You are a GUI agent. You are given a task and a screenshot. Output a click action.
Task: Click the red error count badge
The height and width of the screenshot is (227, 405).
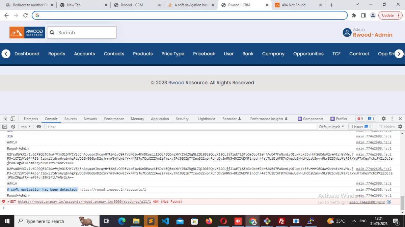click(x=360, y=119)
